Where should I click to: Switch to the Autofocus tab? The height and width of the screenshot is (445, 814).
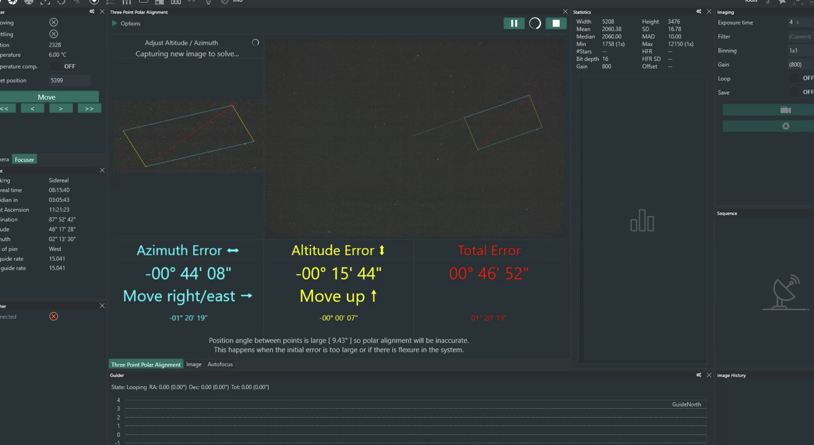tap(220, 364)
